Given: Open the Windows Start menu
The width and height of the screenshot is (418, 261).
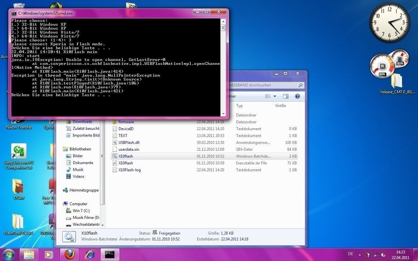Looking at the screenshot, I should click(x=8, y=254).
